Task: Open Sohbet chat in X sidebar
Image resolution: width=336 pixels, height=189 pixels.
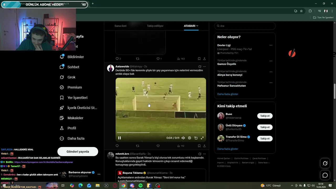Action: coord(70,67)
